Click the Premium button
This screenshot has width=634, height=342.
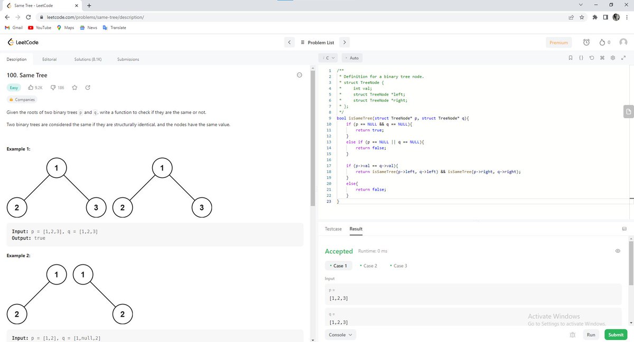(x=558, y=42)
